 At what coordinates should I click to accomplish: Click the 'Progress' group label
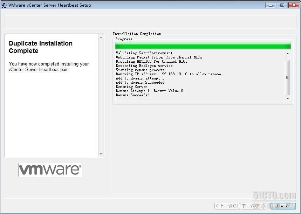point(124,39)
